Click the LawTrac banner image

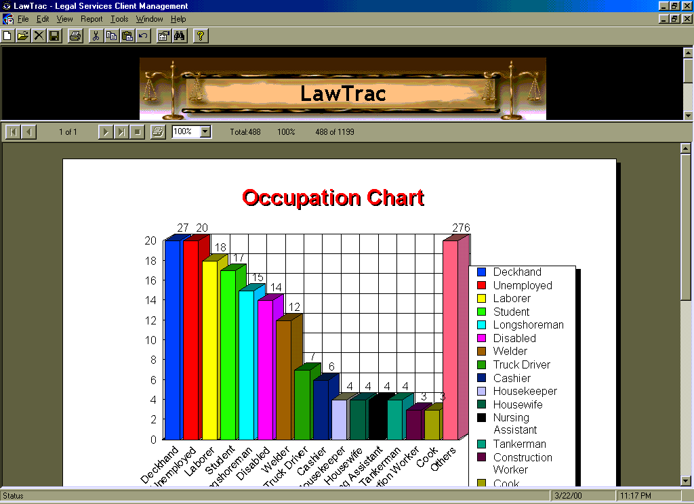(x=342, y=89)
